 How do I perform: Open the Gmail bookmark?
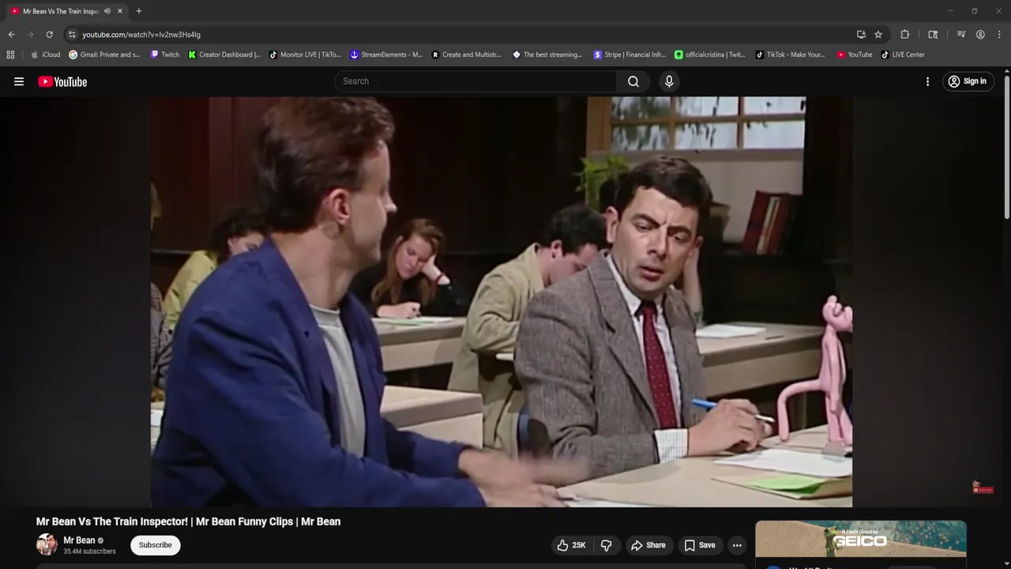[x=104, y=55]
